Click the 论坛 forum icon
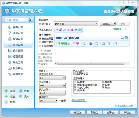 (x=6, y=96)
